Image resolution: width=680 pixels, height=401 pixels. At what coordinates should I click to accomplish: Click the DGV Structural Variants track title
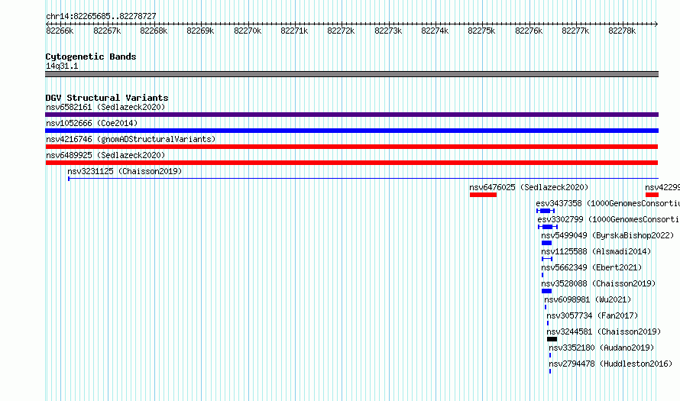(x=107, y=98)
